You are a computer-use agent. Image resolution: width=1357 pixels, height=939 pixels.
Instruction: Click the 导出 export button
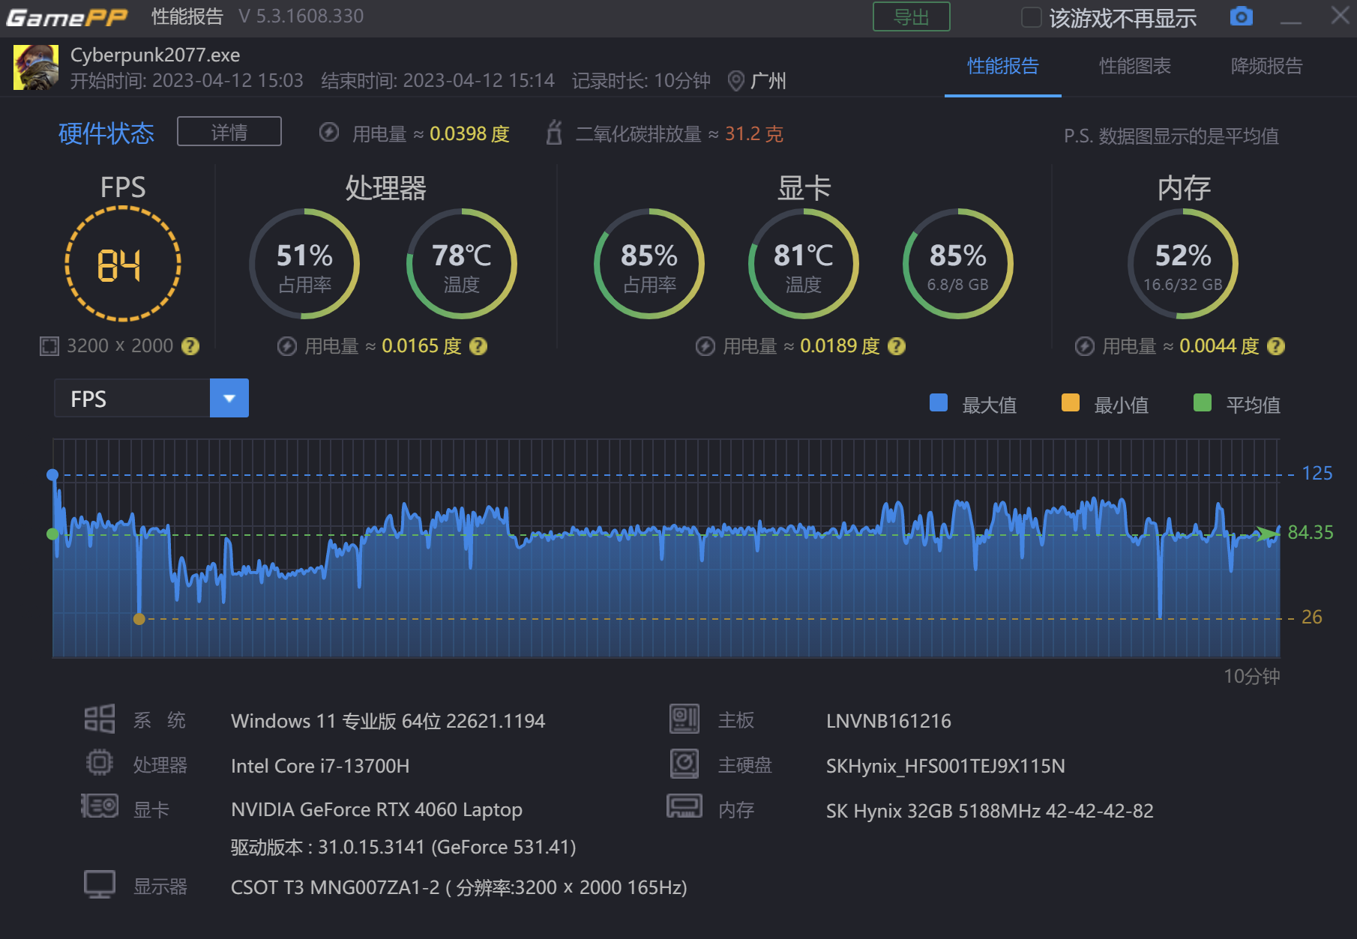912,16
